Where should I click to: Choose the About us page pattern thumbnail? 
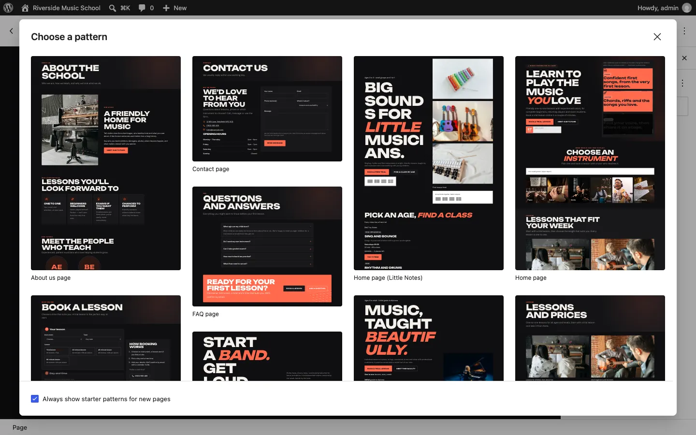coord(106,163)
